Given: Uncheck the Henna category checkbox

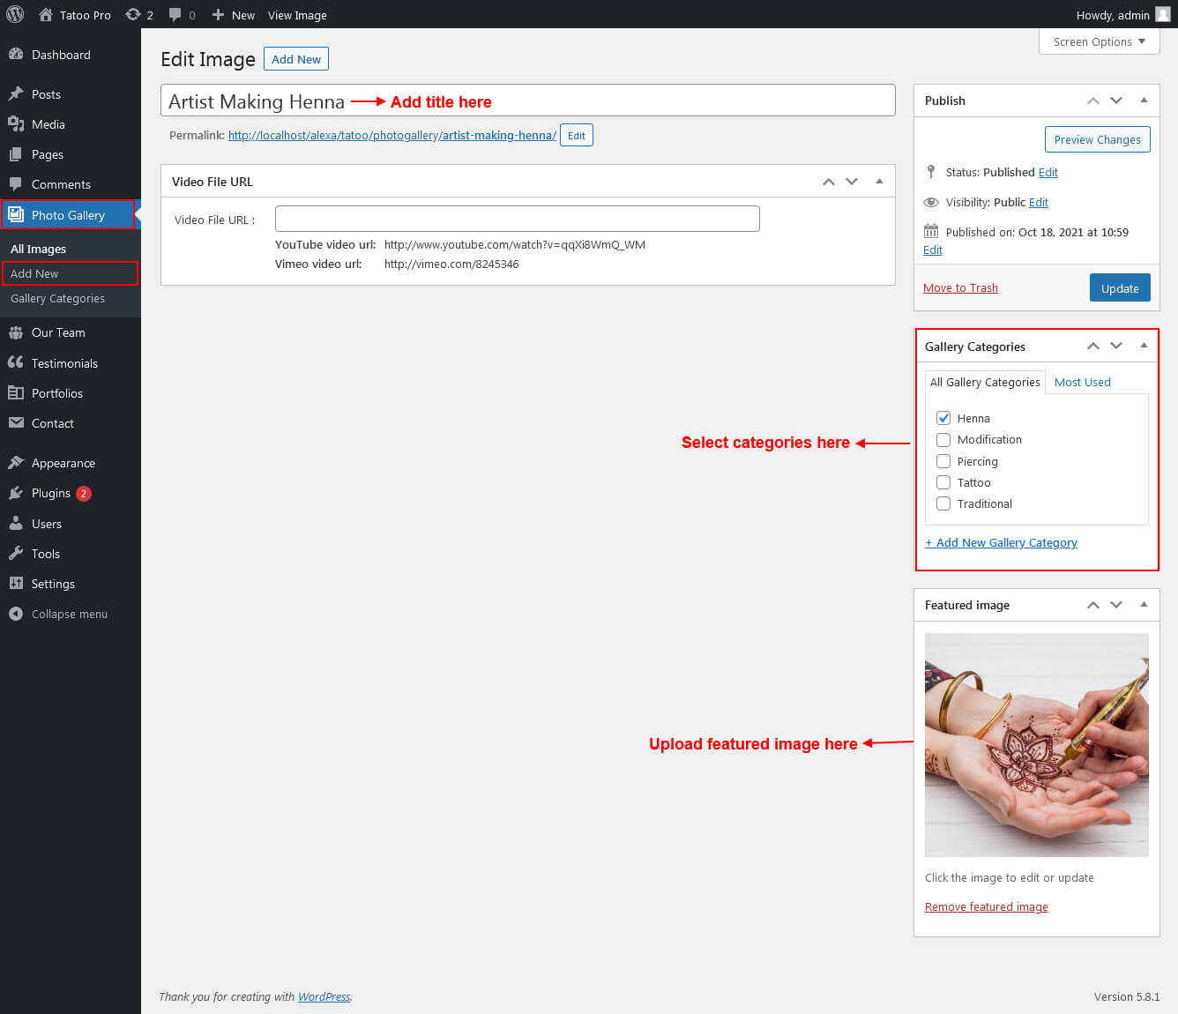Looking at the screenshot, I should 943,418.
